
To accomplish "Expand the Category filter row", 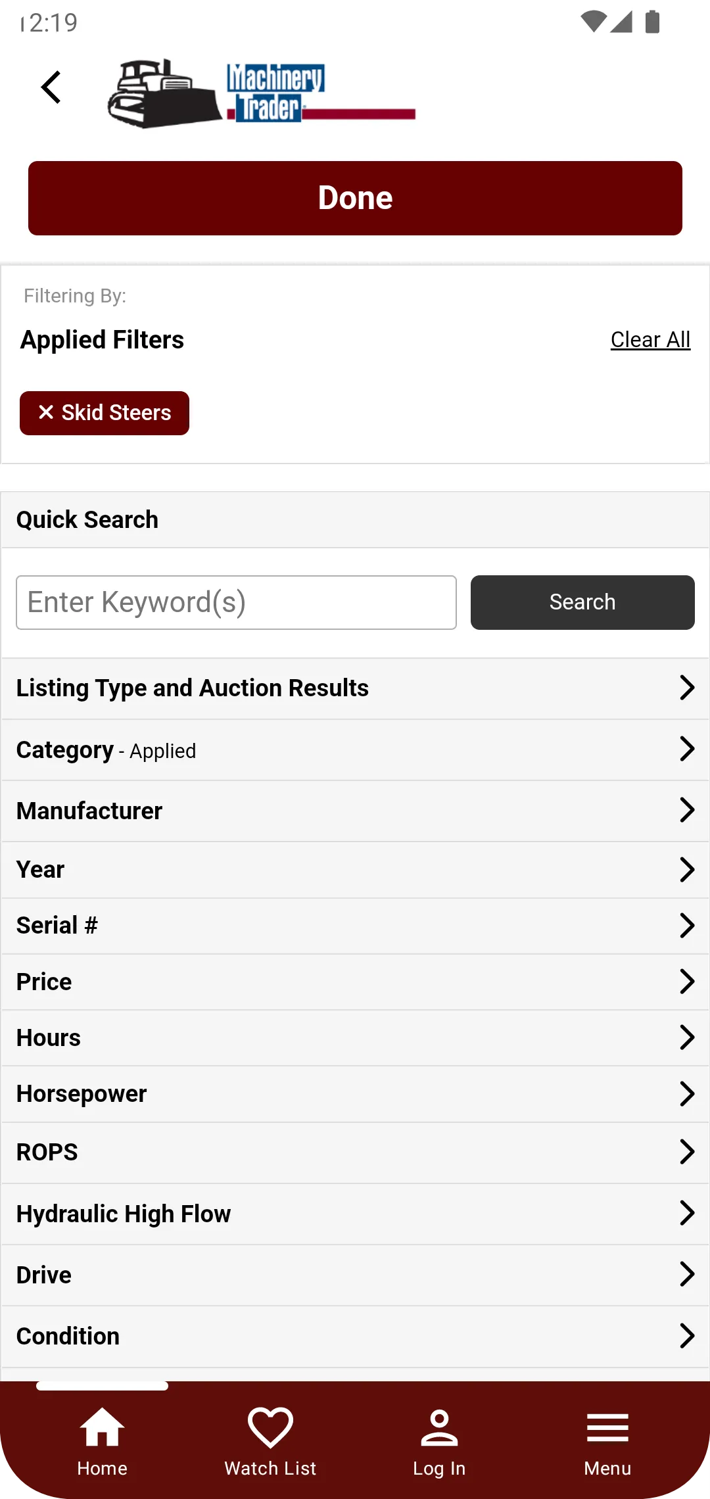I will [x=355, y=750].
